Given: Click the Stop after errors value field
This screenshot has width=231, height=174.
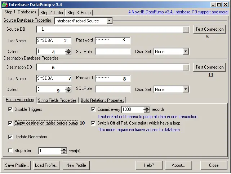Looking at the screenshot, I should click(49, 151).
